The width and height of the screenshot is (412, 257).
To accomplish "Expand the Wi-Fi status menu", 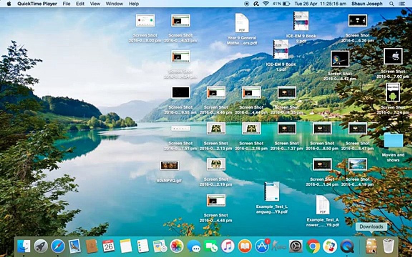I will (266, 4).
